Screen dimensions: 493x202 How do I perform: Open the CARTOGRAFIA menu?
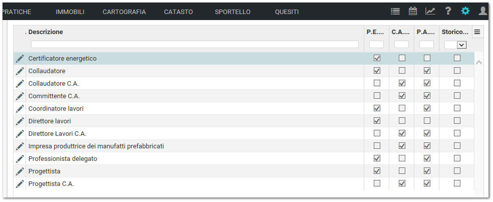(124, 12)
